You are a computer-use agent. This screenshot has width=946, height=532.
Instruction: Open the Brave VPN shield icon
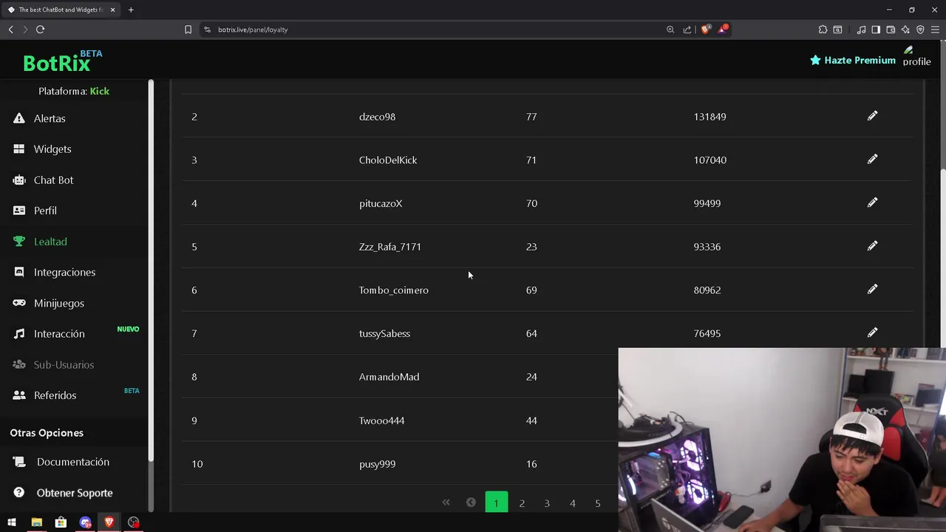920,30
